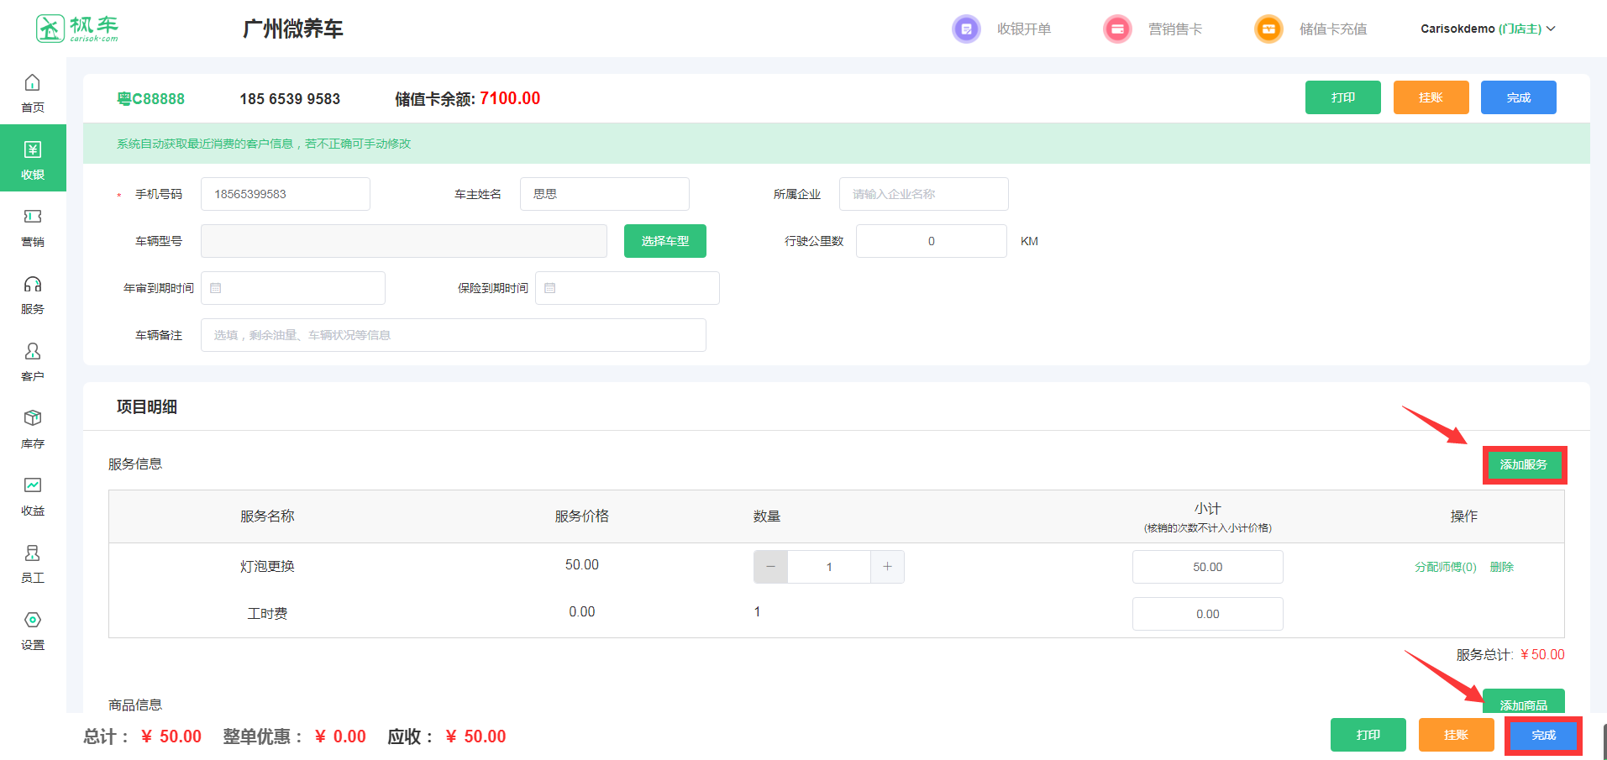Click the top orange 挂账 button
The width and height of the screenshot is (1607, 760).
point(1431,97)
